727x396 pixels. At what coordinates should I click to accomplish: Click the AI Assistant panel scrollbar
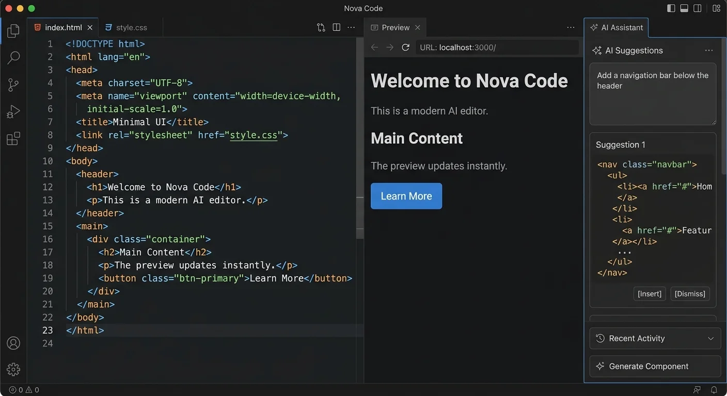(723, 107)
